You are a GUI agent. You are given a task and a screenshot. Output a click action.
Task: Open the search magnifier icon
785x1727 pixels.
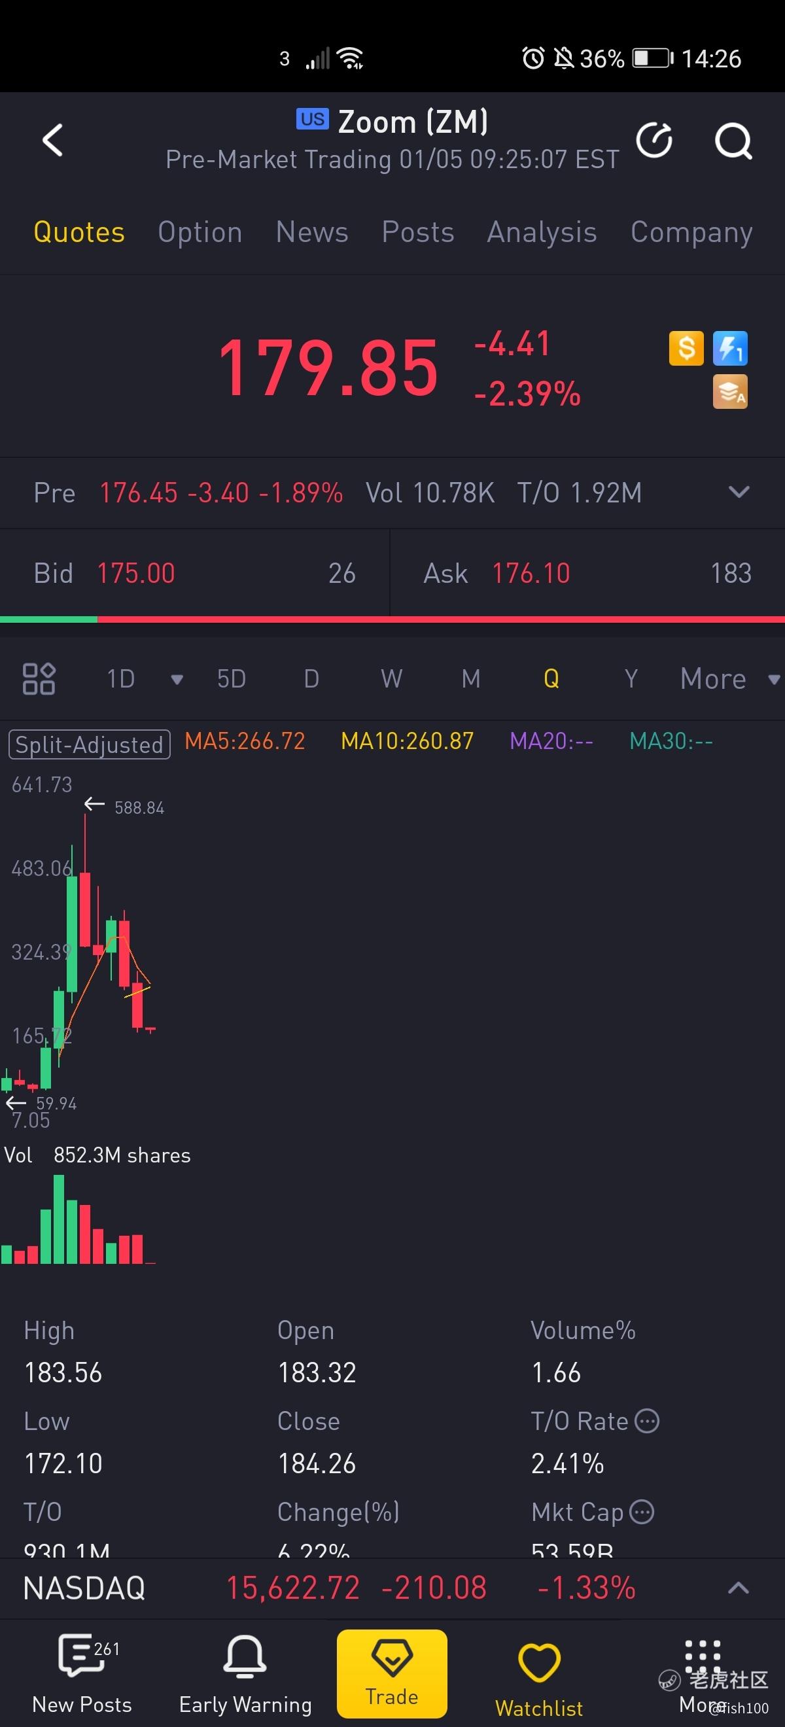point(733,140)
